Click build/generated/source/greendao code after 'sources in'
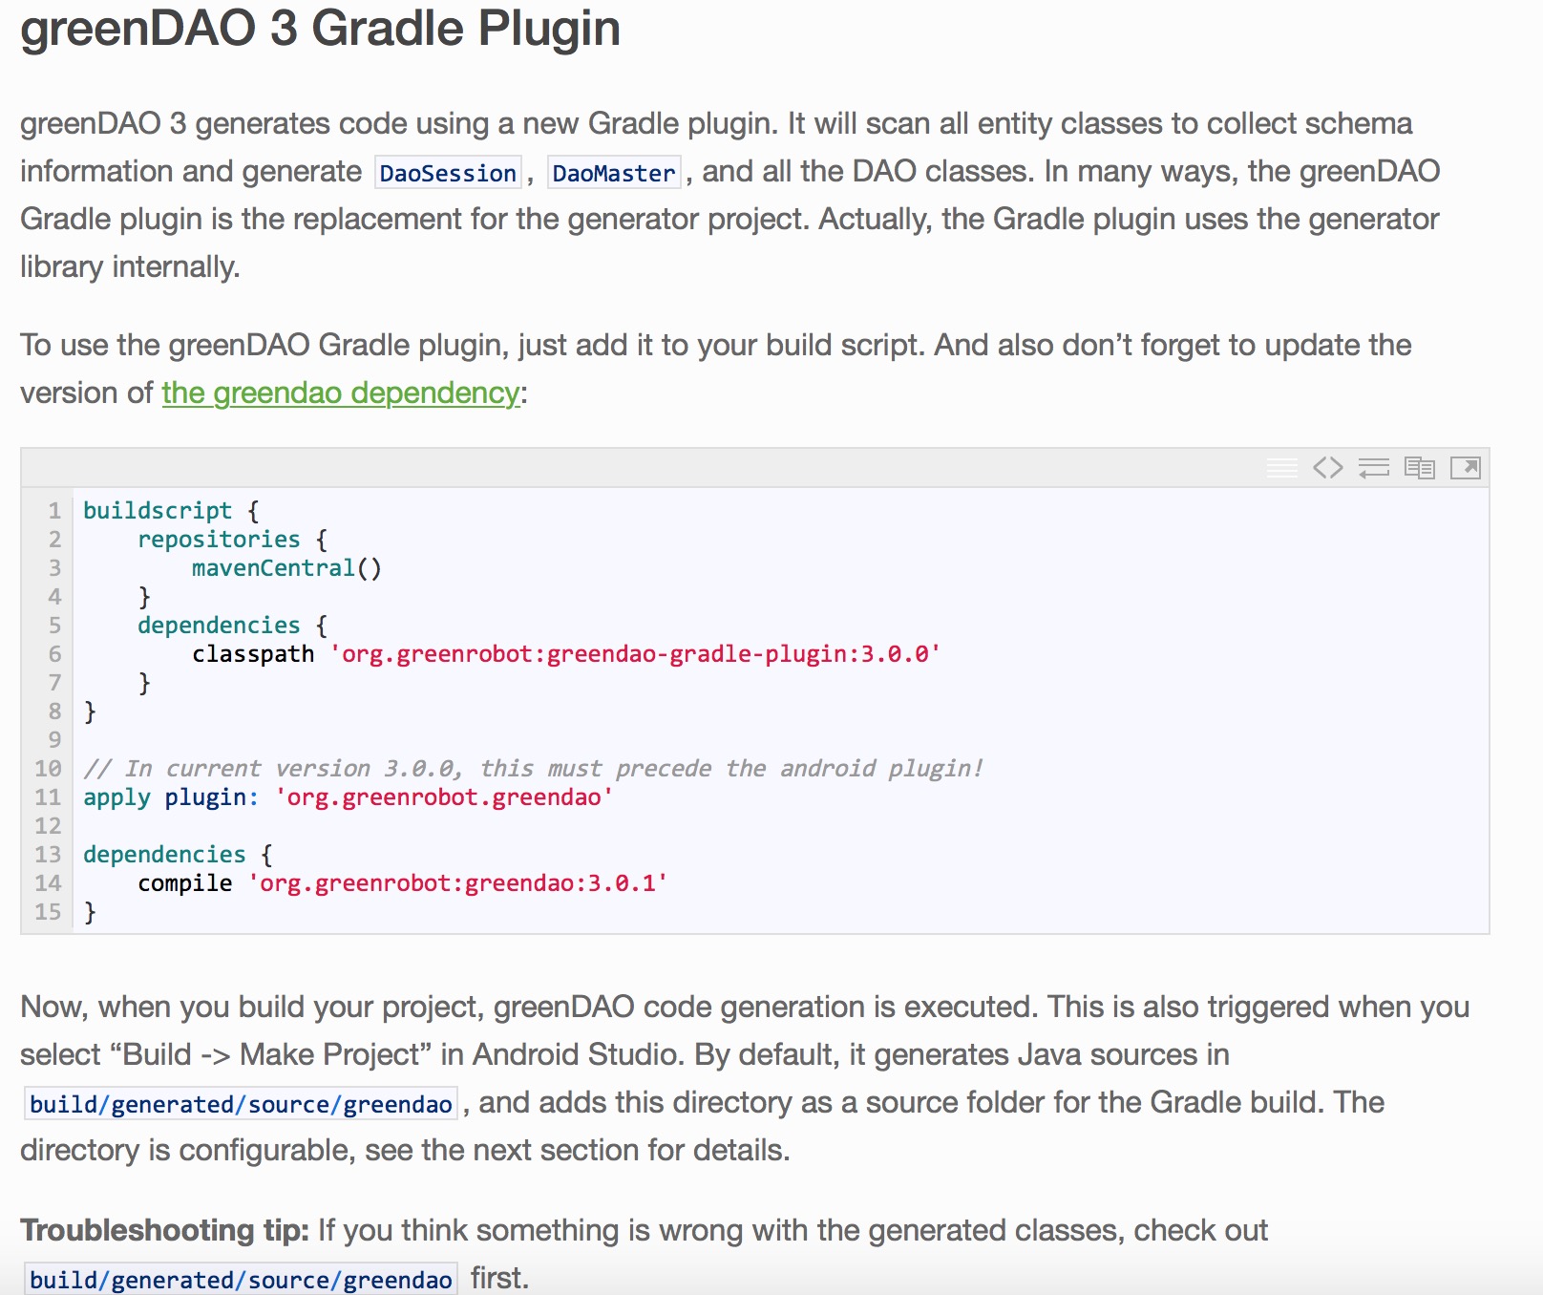The height and width of the screenshot is (1295, 1543). 241,1104
